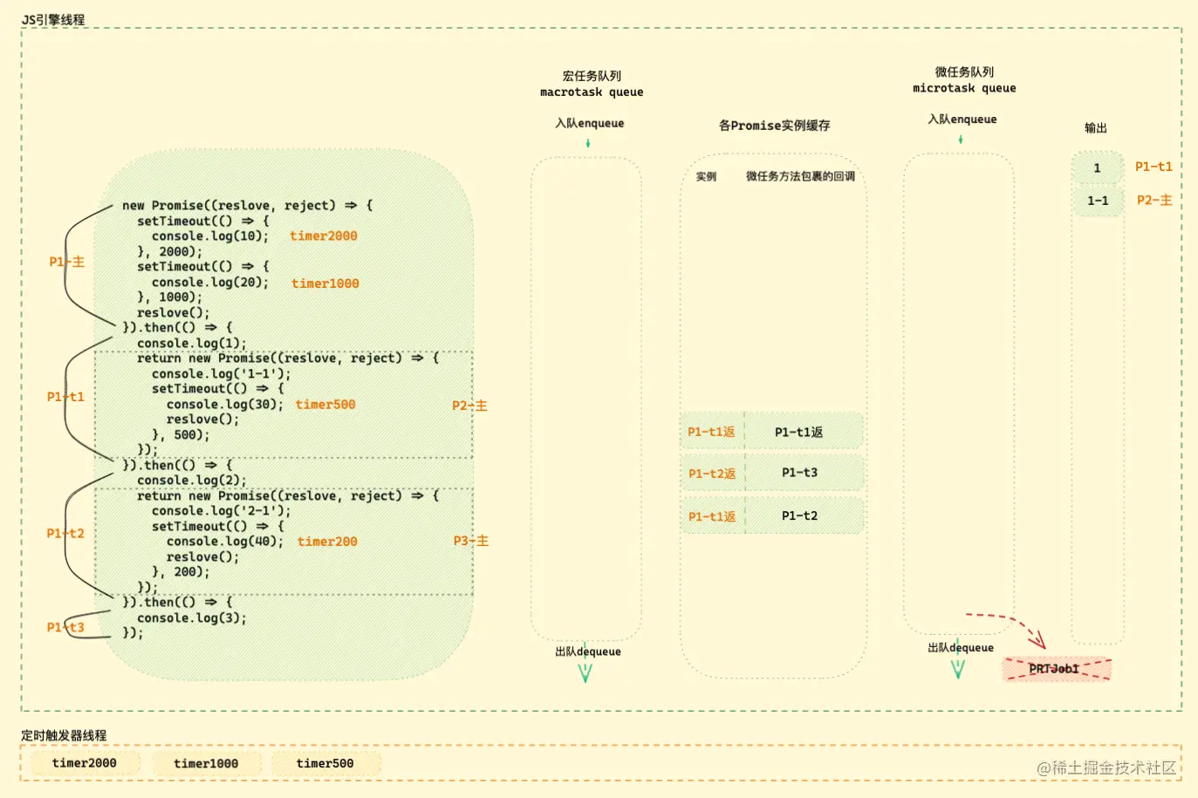The width and height of the screenshot is (1198, 798).
Task: Select the '宏任务队列 macrotask queue' heading
Action: [592, 84]
